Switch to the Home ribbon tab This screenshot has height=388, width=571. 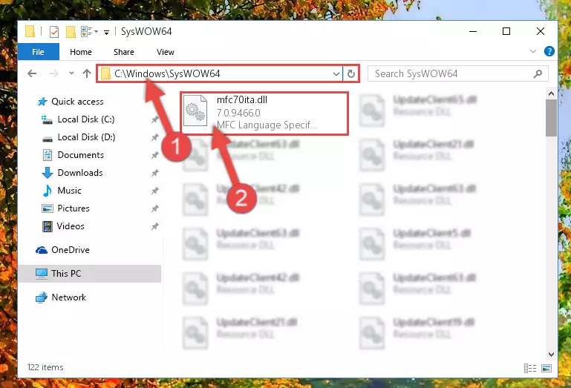(81, 52)
